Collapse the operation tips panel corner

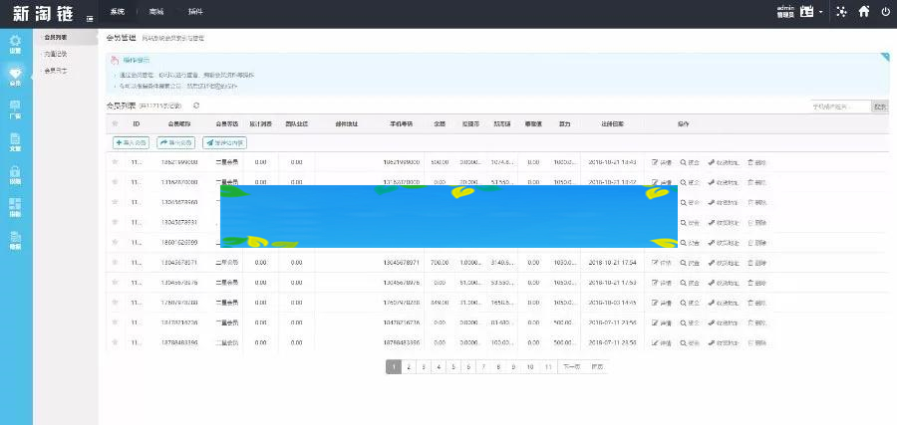pos(884,58)
